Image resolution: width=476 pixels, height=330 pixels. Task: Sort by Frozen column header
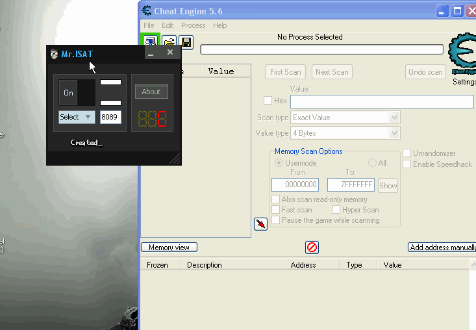(160, 265)
